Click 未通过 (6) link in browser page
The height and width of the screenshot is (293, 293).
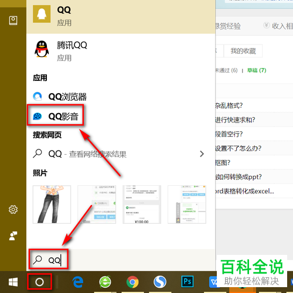pos(227,70)
